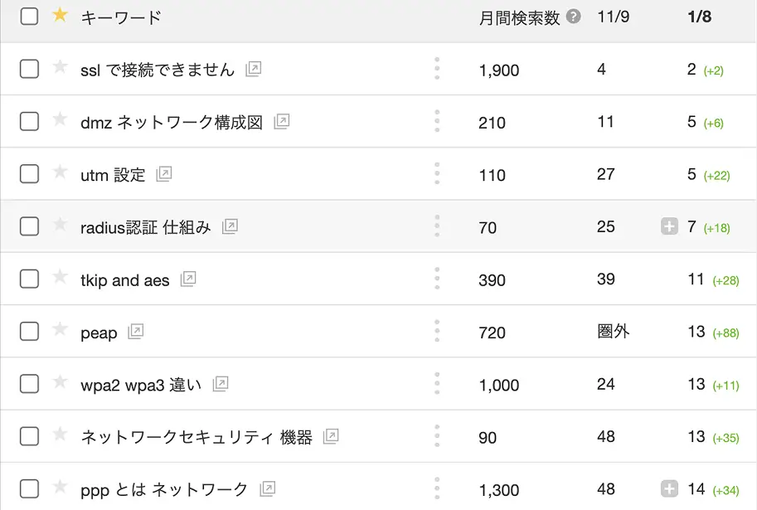Check the select-all checkbox in header
Image resolution: width=757 pixels, height=510 pixels.
30,17
